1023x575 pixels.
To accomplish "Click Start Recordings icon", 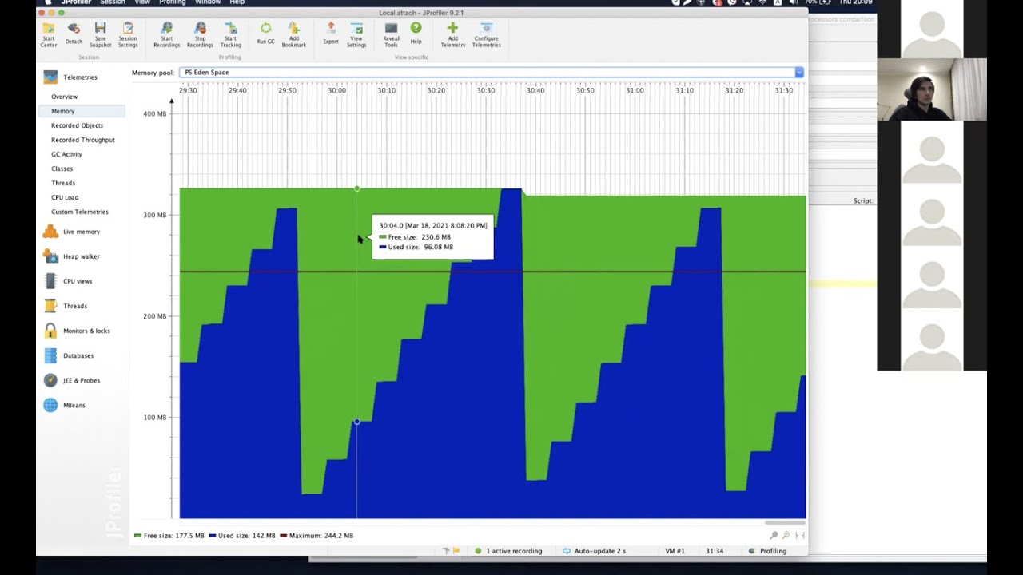I will [166, 34].
